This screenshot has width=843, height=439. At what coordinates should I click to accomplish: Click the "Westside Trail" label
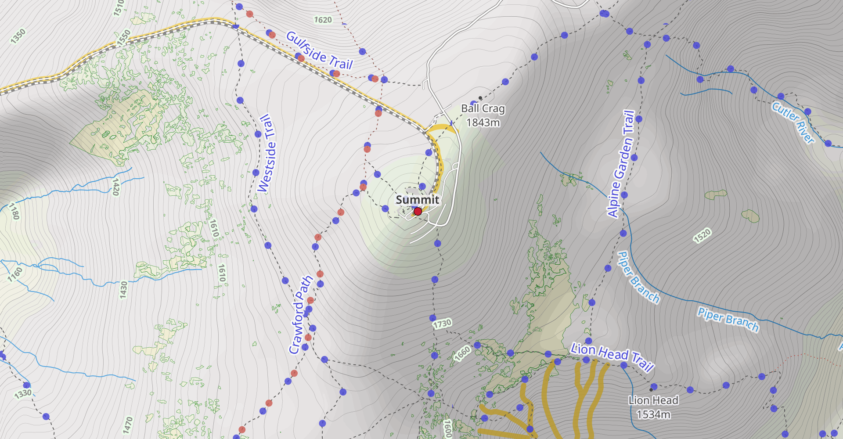pos(267,154)
